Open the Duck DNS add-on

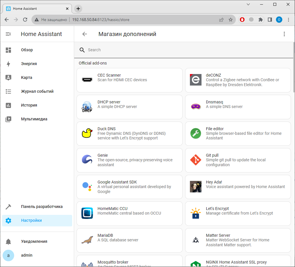coord(130,134)
